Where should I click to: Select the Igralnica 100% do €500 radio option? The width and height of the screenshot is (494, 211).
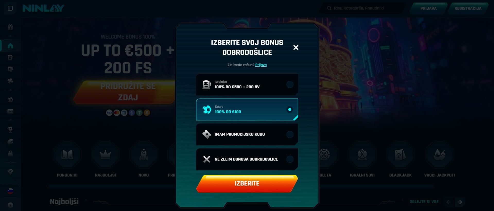coord(247,85)
